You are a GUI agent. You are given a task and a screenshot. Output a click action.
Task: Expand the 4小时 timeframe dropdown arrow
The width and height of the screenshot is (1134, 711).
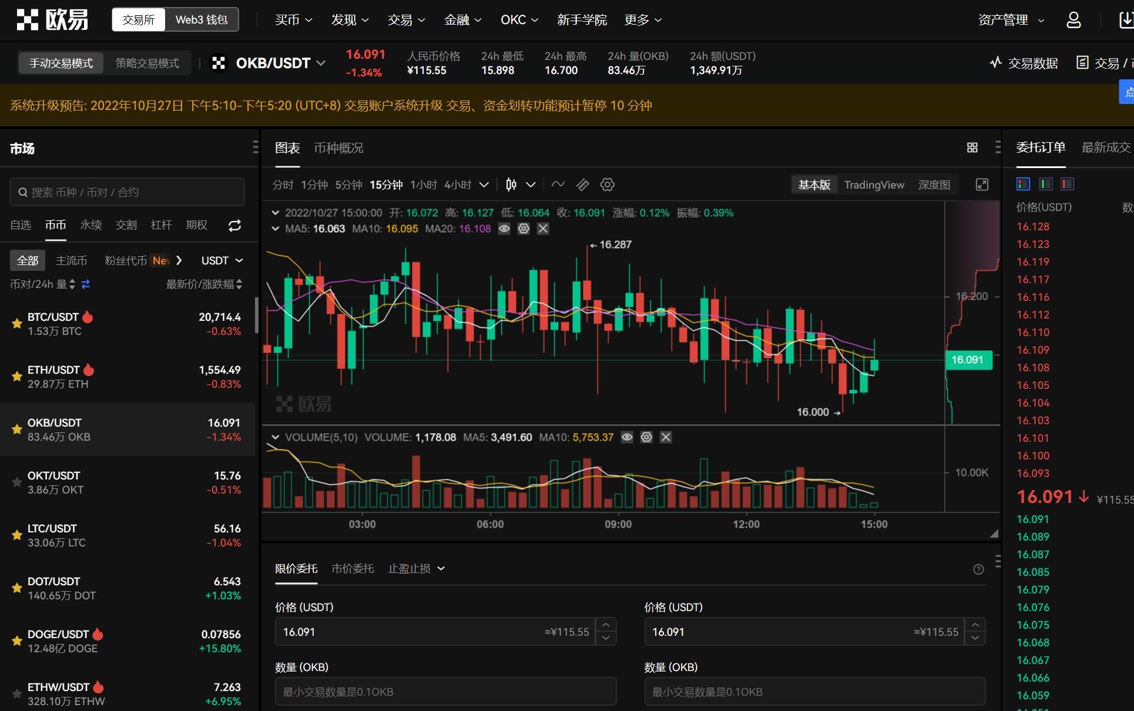[x=484, y=185]
